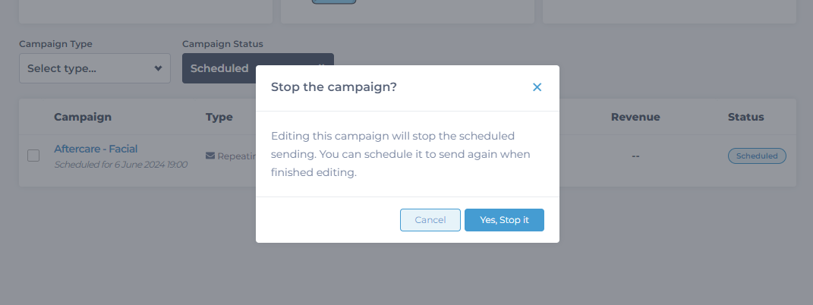The width and height of the screenshot is (813, 305).
Task: Click the revenue dashes in campaign row
Action: pos(635,156)
